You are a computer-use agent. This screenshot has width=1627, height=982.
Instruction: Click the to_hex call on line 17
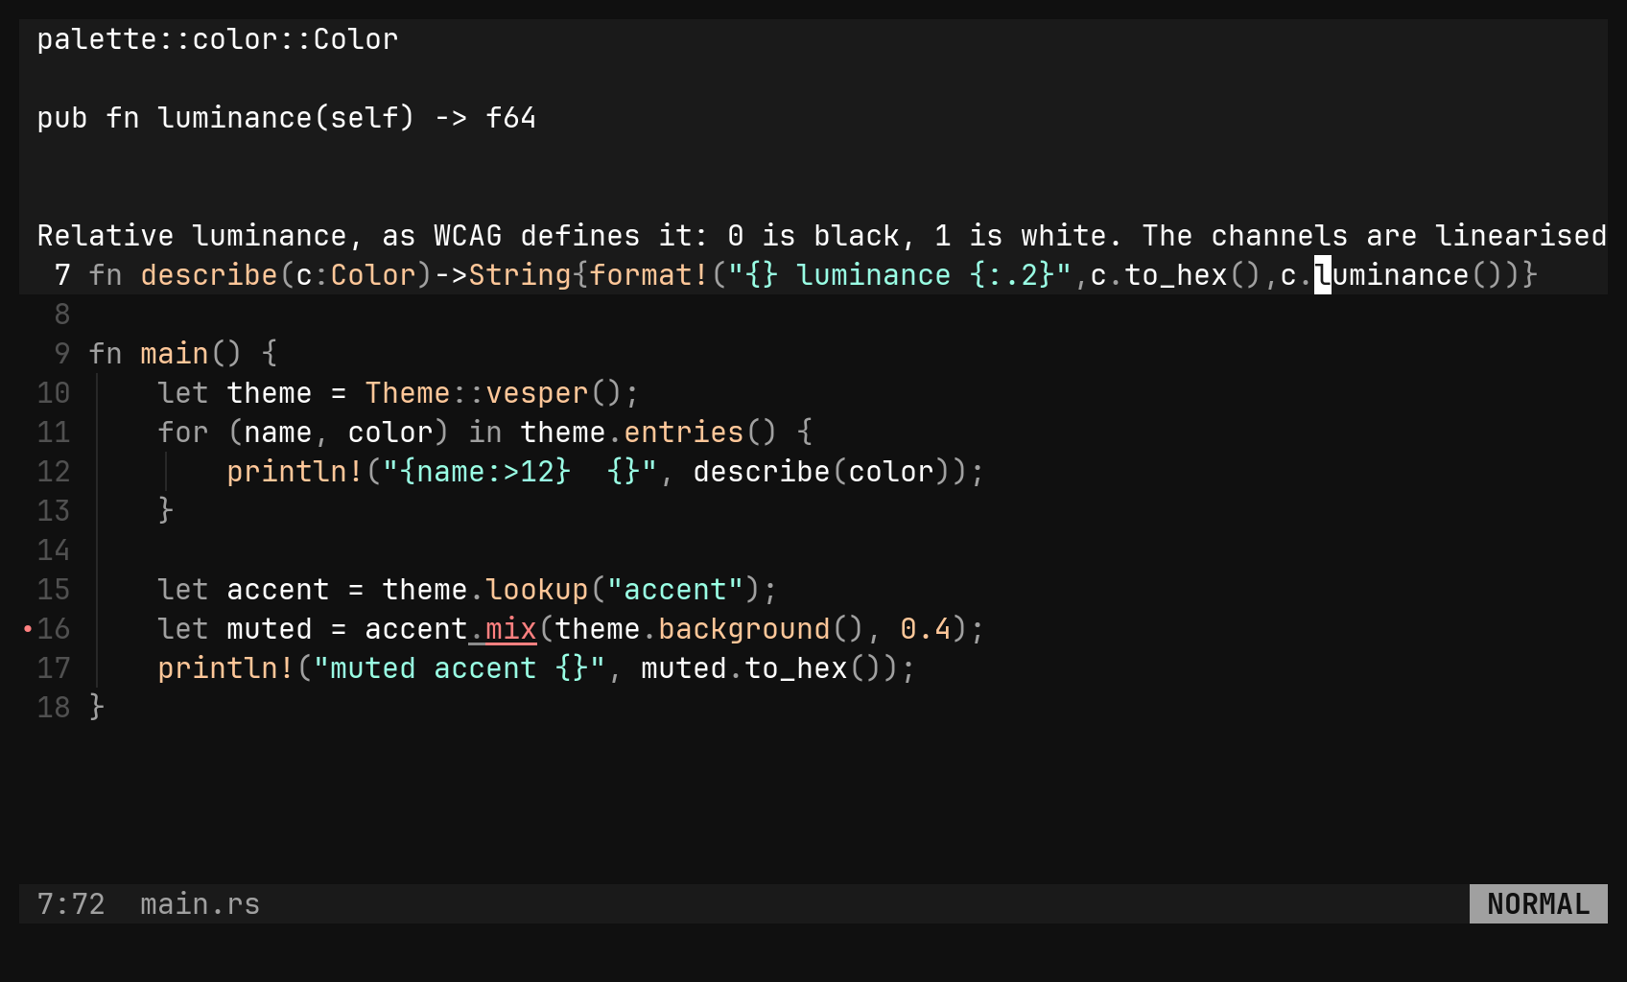coord(796,668)
